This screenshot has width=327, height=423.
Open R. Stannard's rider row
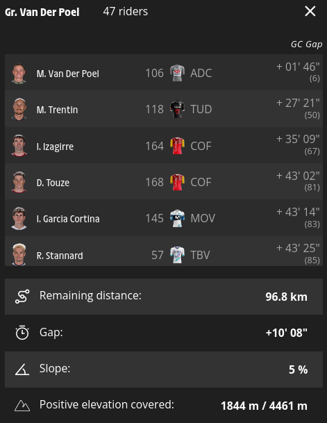[x=164, y=251]
